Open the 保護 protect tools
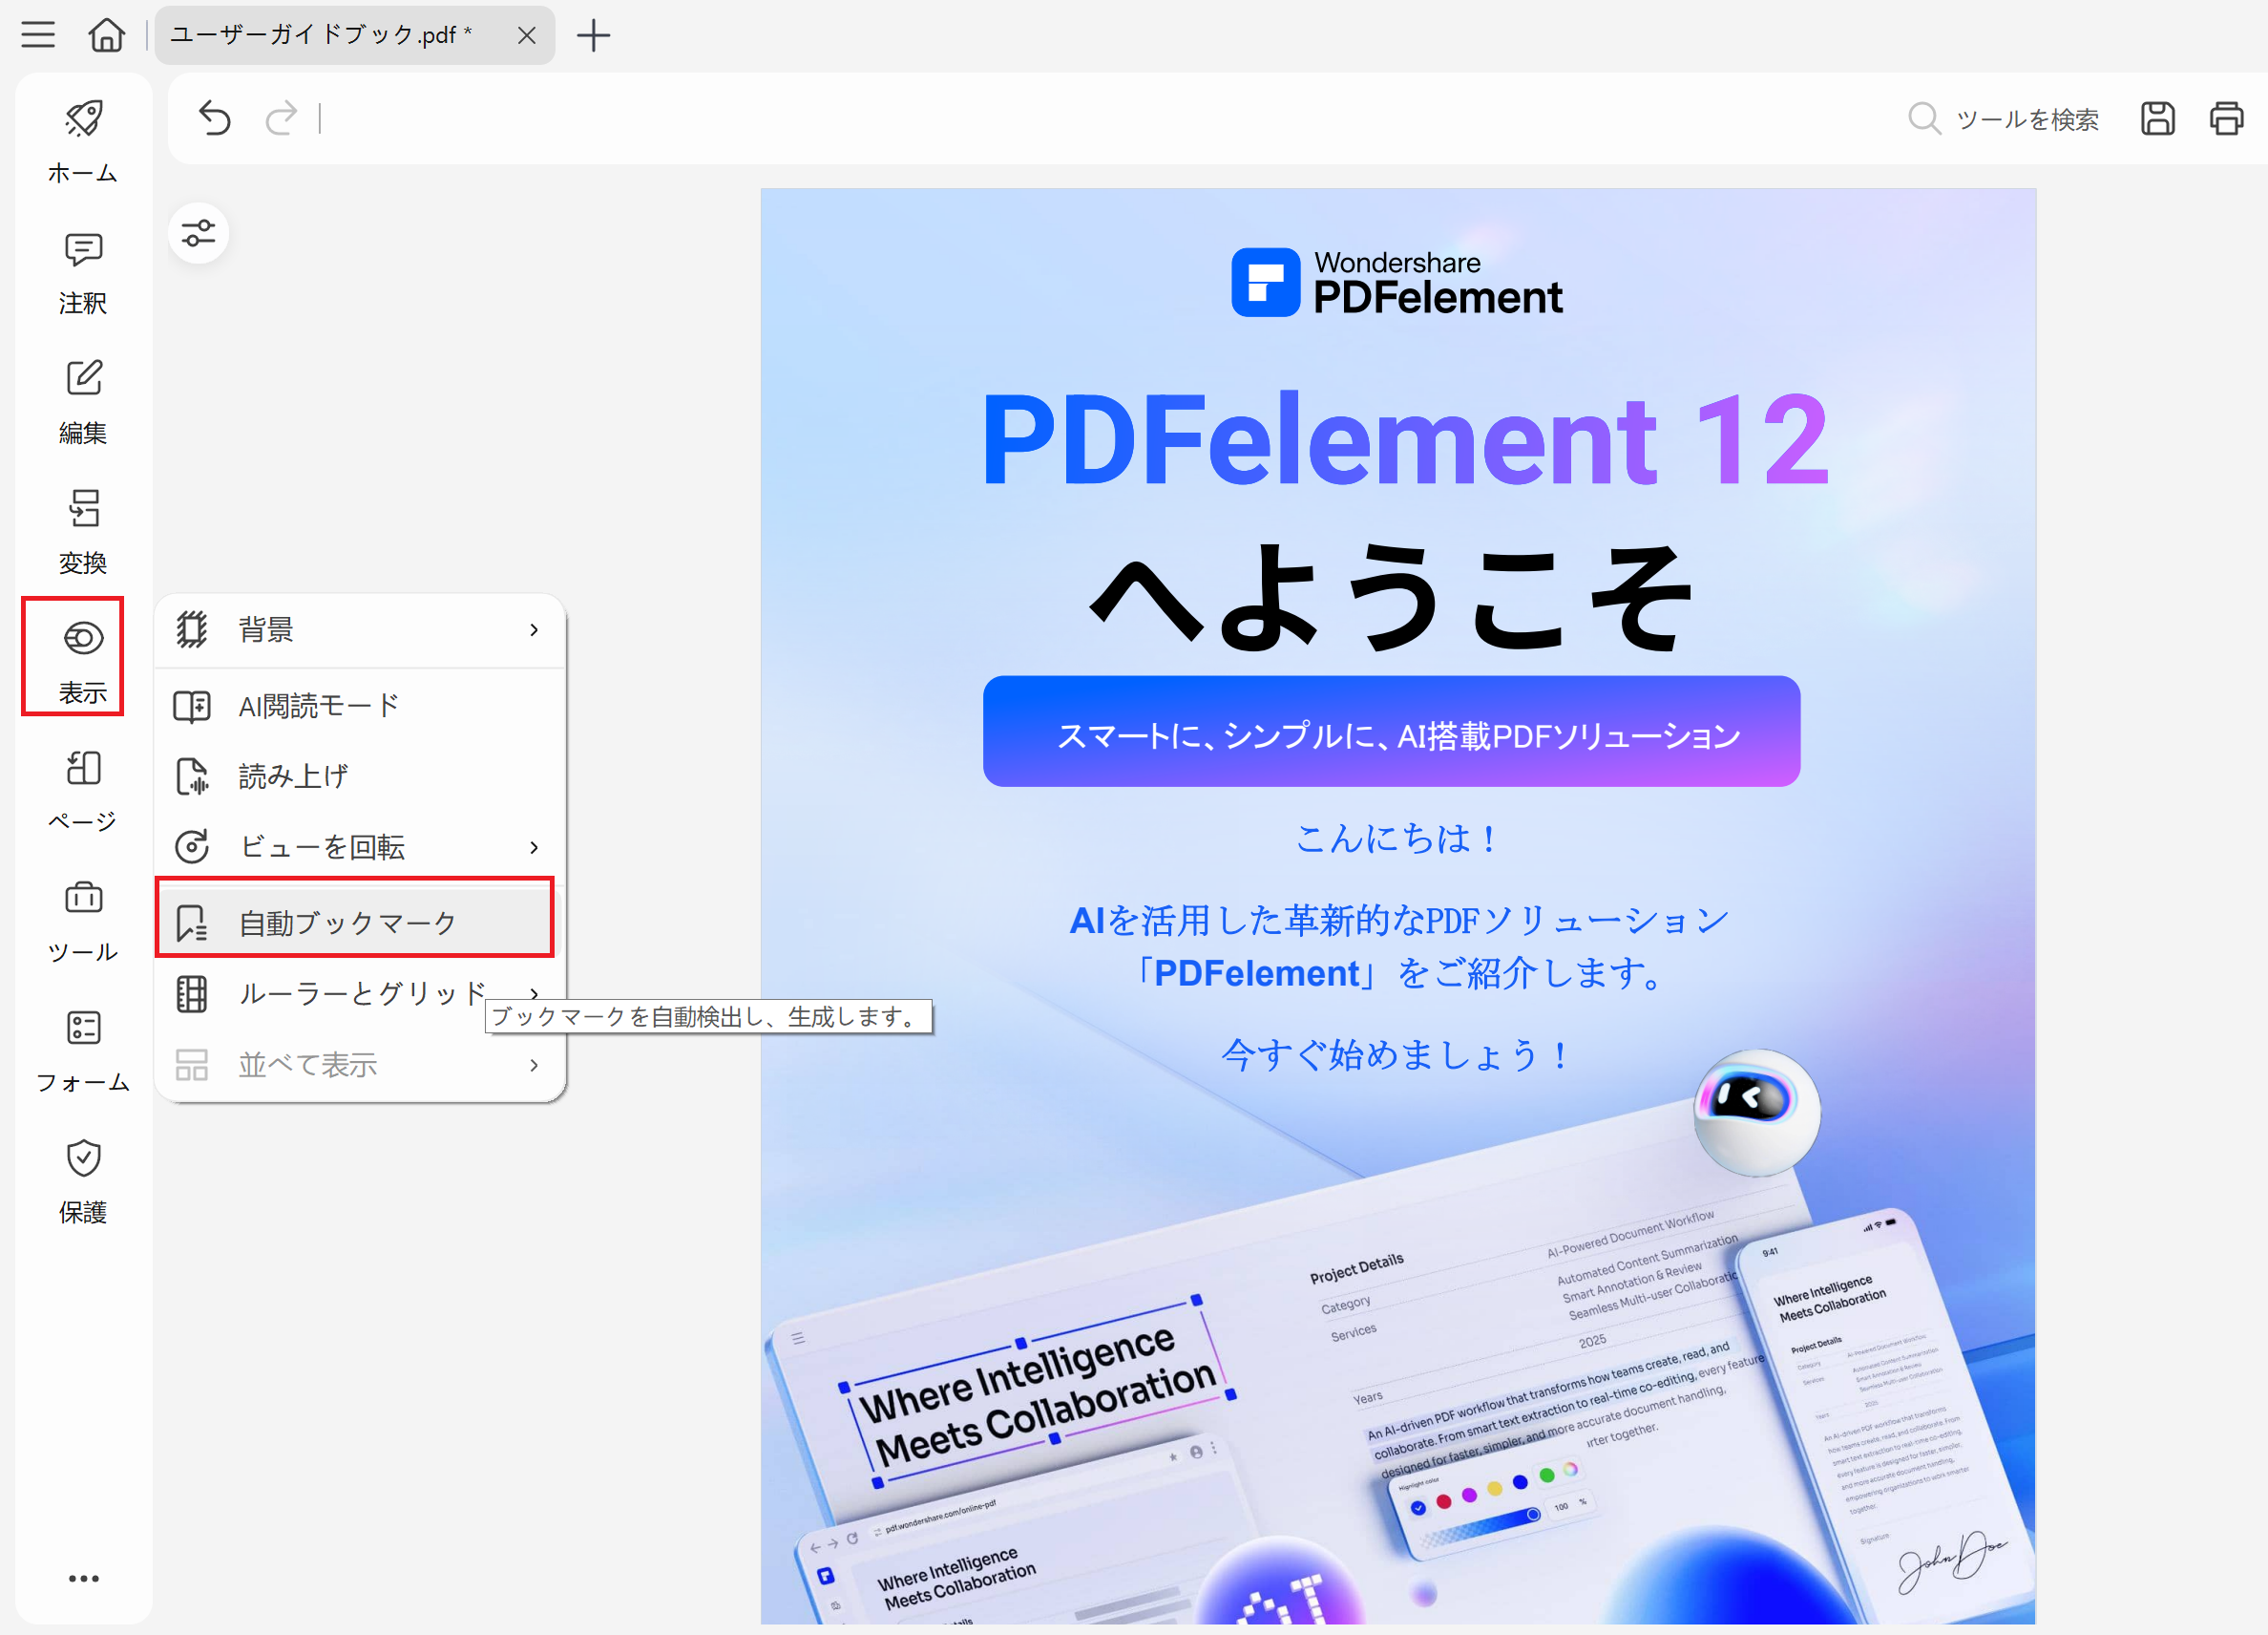This screenshot has width=2268, height=1635. (83, 1181)
